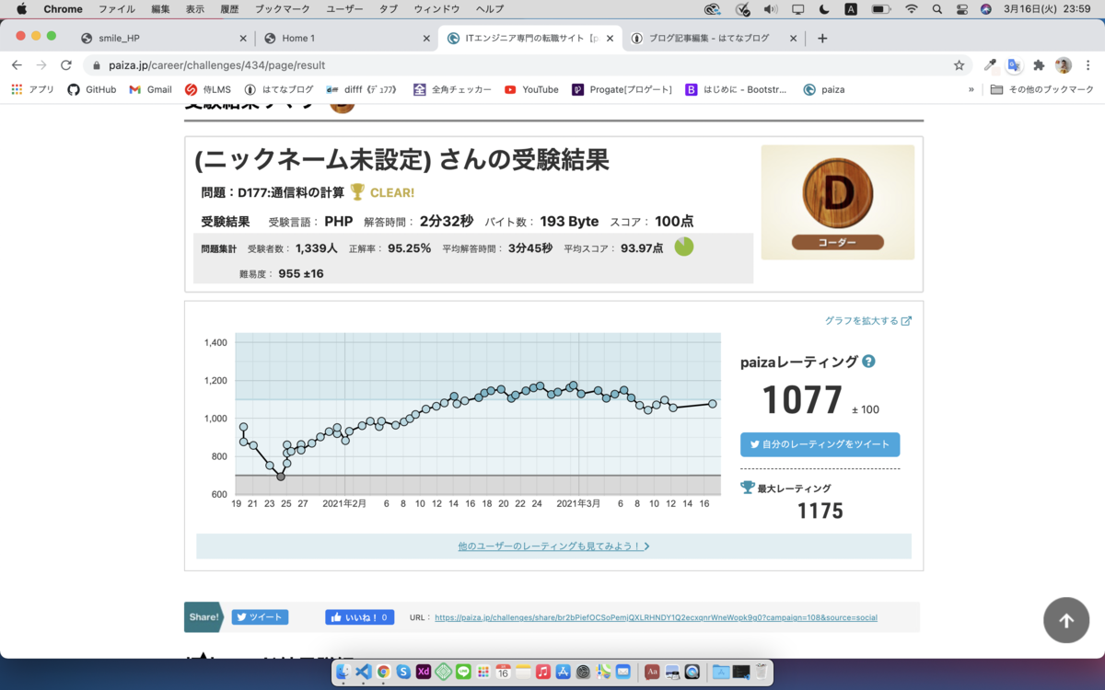
Task: Open Mail from the Dock
Action: pos(623,673)
